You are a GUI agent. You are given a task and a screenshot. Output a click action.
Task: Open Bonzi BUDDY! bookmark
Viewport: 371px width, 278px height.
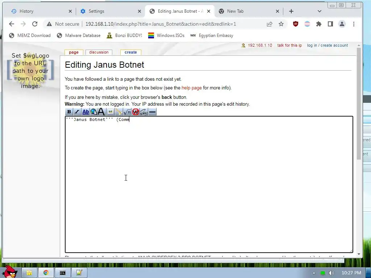124,35
